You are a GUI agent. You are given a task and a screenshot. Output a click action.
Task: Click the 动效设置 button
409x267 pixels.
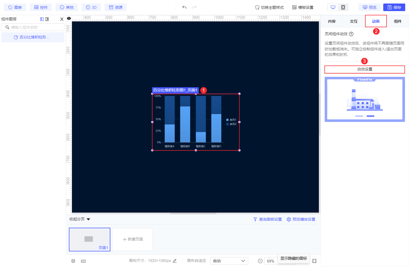pos(365,69)
